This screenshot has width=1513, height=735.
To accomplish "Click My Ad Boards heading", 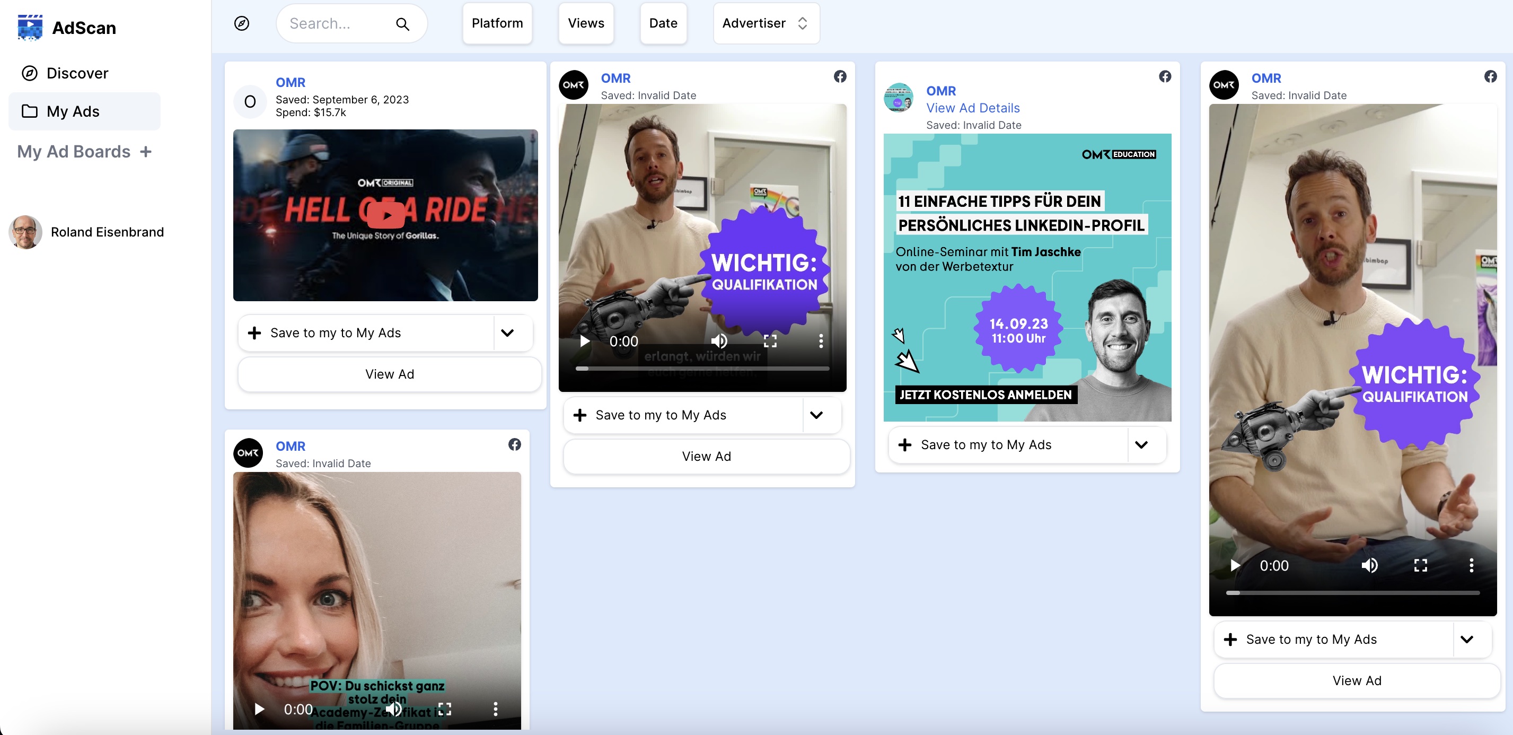I will click(73, 152).
